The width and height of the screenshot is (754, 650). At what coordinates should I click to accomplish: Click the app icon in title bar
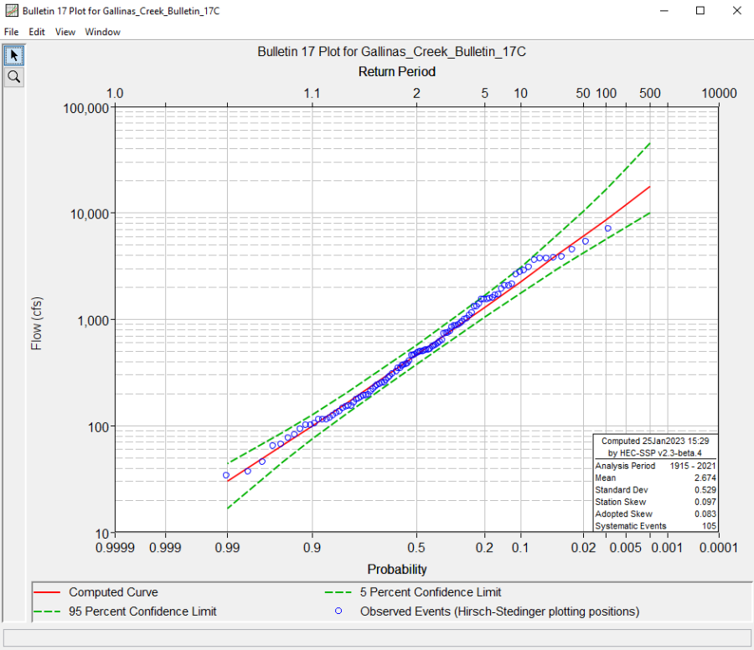pos(11,11)
